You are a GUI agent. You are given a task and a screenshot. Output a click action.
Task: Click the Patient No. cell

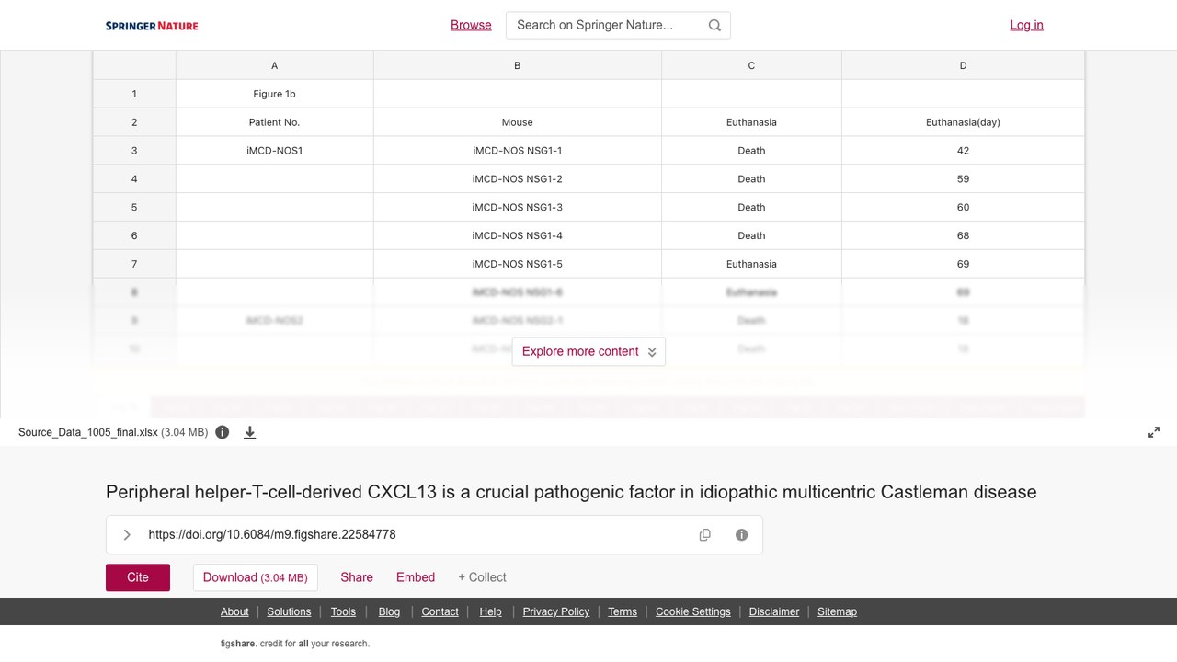coord(274,122)
